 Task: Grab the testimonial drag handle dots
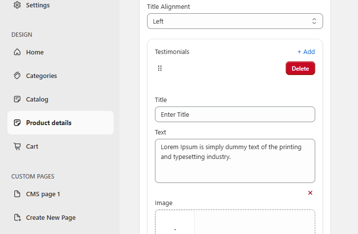click(160, 68)
